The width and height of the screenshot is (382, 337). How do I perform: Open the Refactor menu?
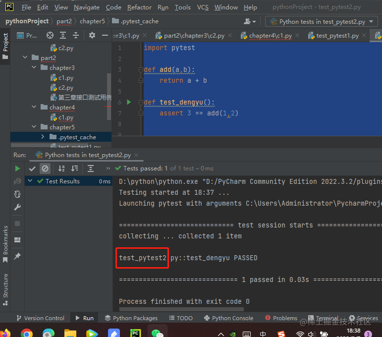pos(139,7)
